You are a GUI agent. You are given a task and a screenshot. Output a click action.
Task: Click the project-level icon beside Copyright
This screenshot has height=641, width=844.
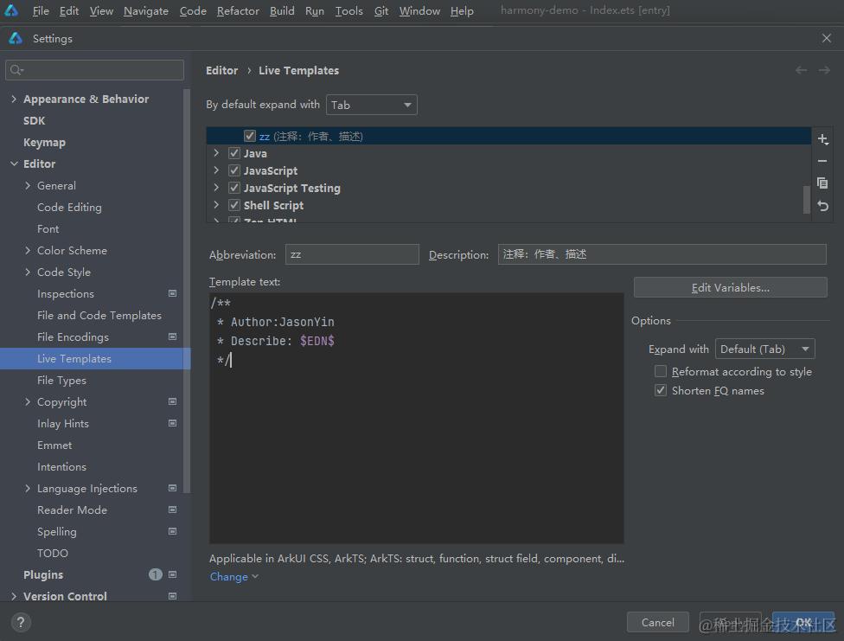[172, 402]
